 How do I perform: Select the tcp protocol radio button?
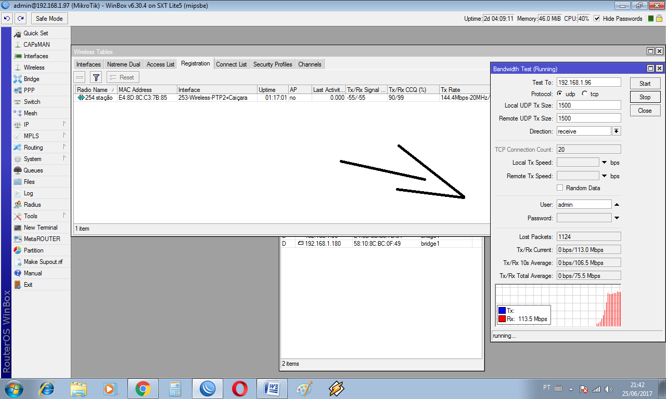point(585,94)
